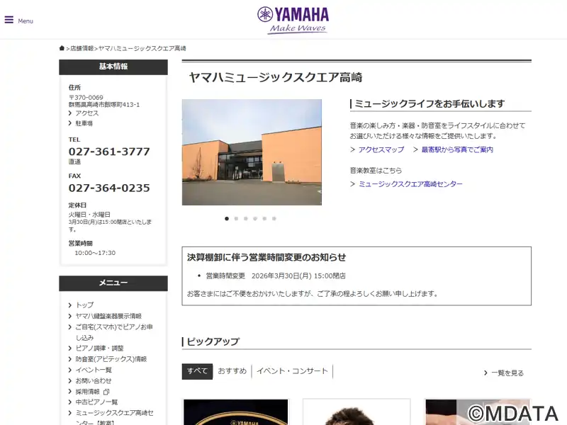Select the すべて pickup tab
This screenshot has height=425, width=567.
pos(197,371)
